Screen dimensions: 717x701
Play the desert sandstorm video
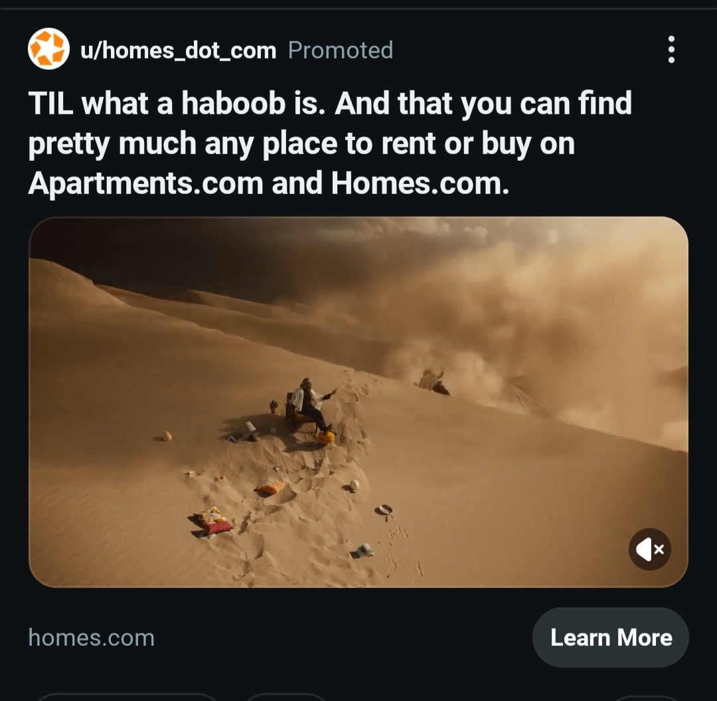(358, 402)
